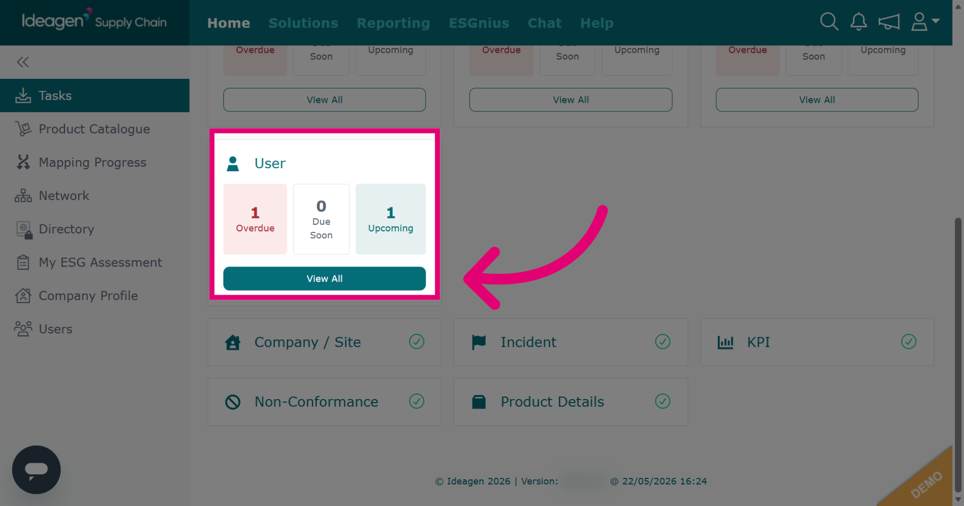Viewport: 964px width, 506px height.
Task: Open the Reporting menu
Action: [x=393, y=23]
